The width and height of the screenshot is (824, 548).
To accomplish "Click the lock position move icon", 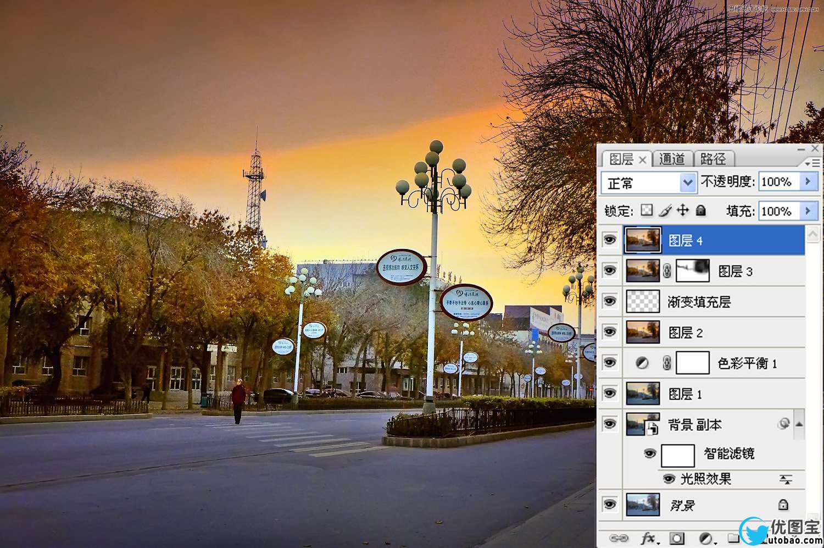I will [x=682, y=210].
